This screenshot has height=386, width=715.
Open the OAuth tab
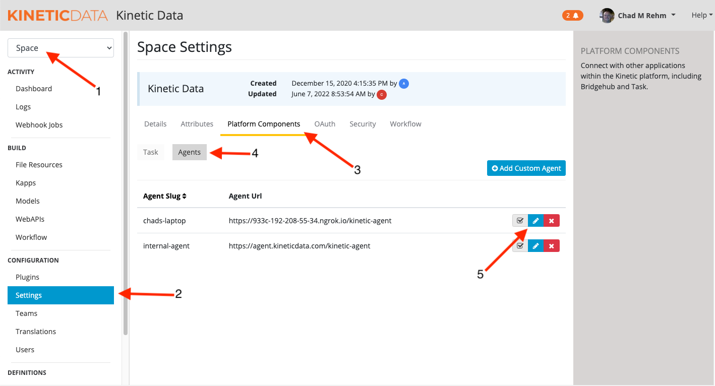point(325,124)
